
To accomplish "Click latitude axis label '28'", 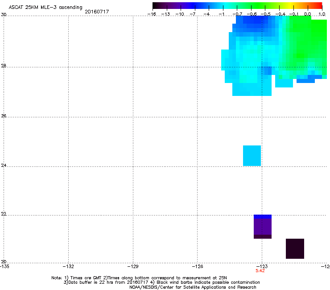I will pos(4,66).
